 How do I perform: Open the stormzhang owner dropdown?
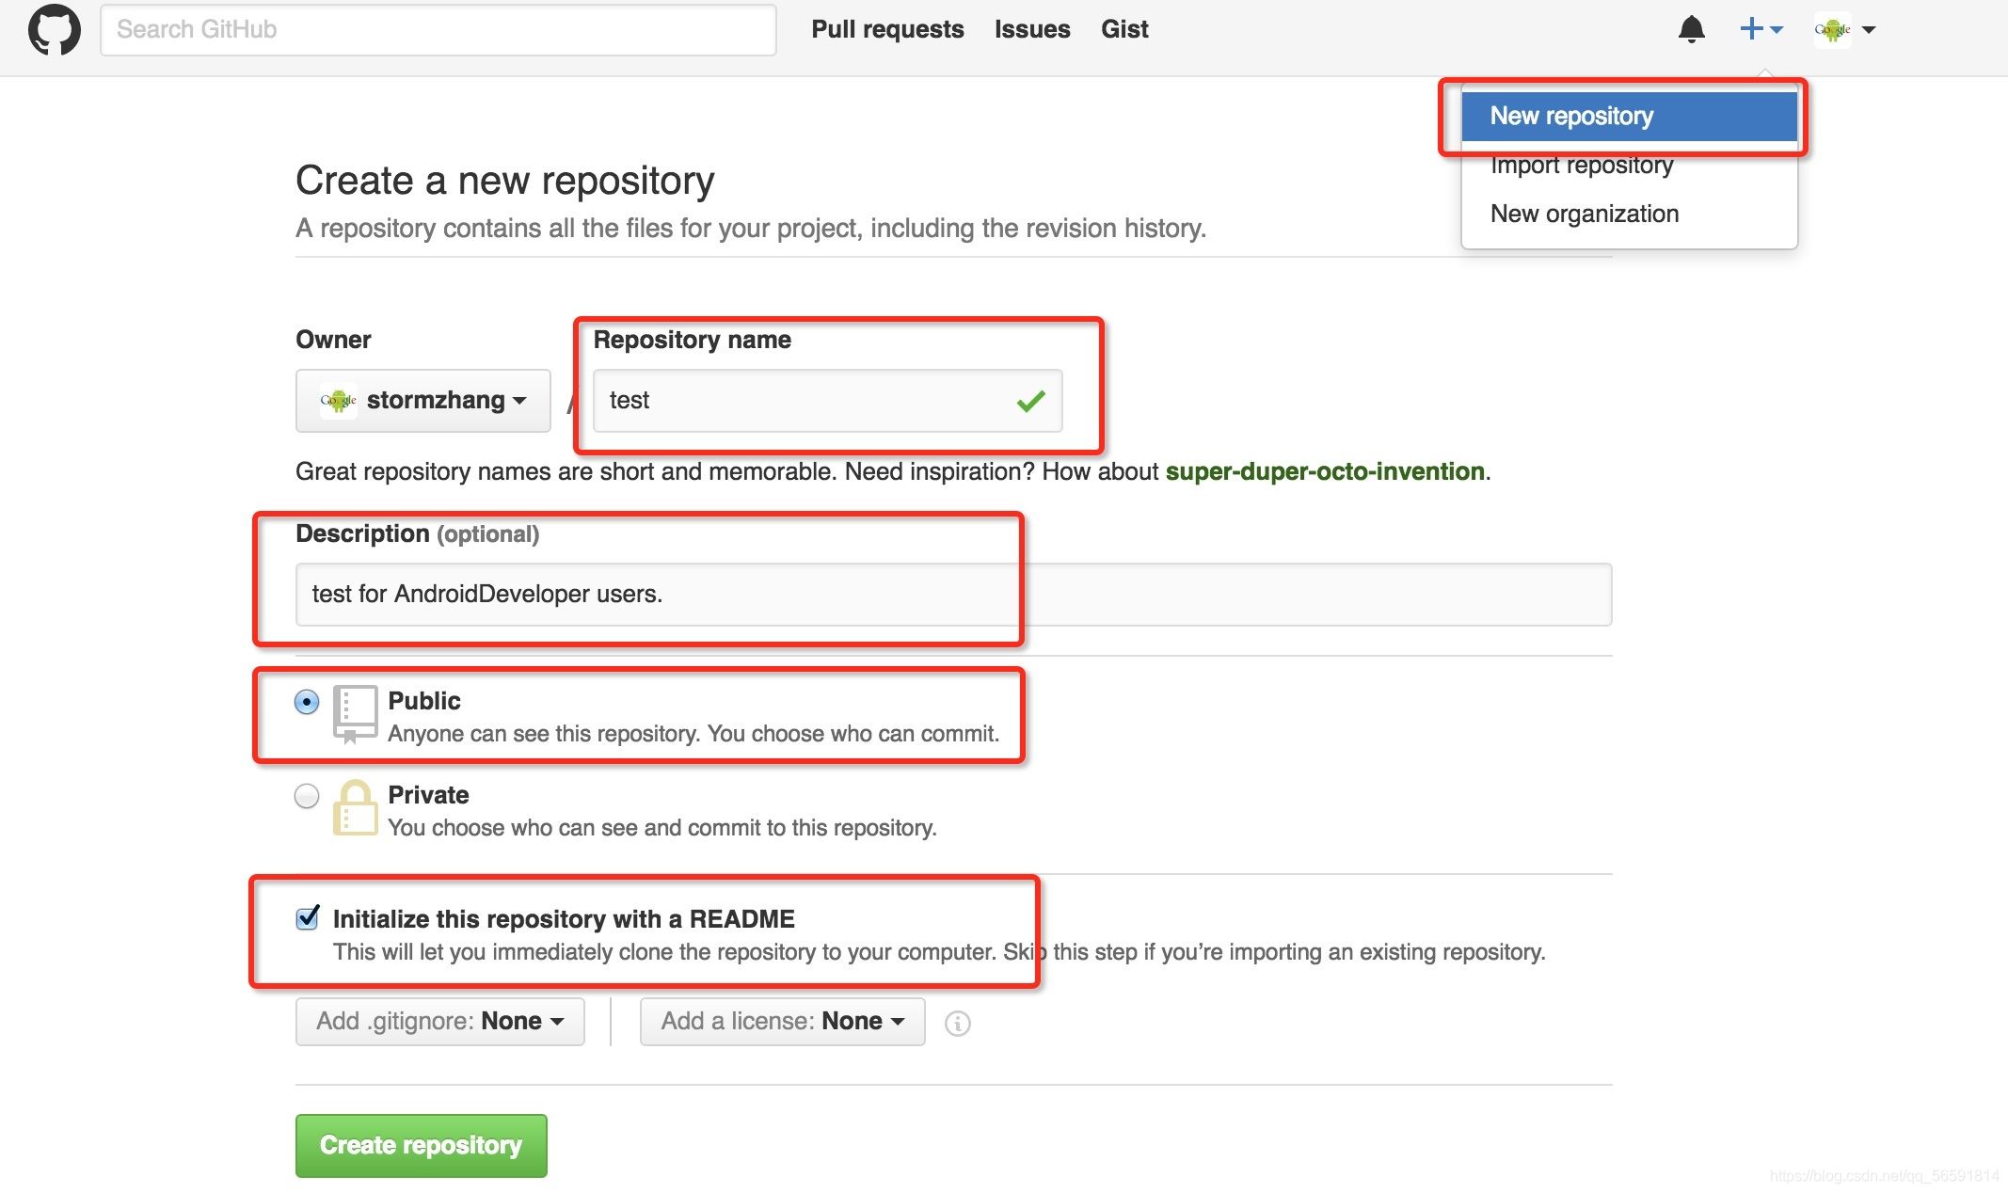tap(423, 401)
